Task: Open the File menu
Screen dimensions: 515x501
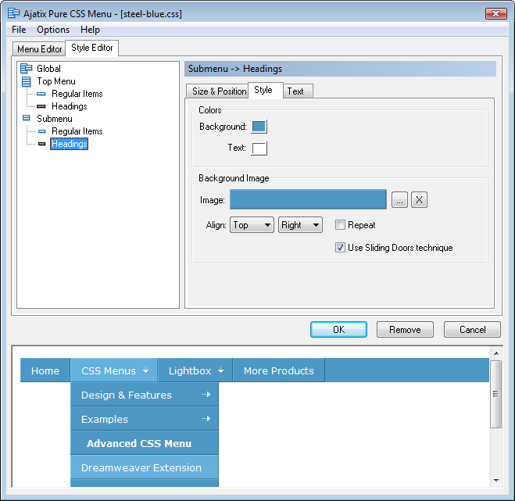Action: click(x=19, y=30)
